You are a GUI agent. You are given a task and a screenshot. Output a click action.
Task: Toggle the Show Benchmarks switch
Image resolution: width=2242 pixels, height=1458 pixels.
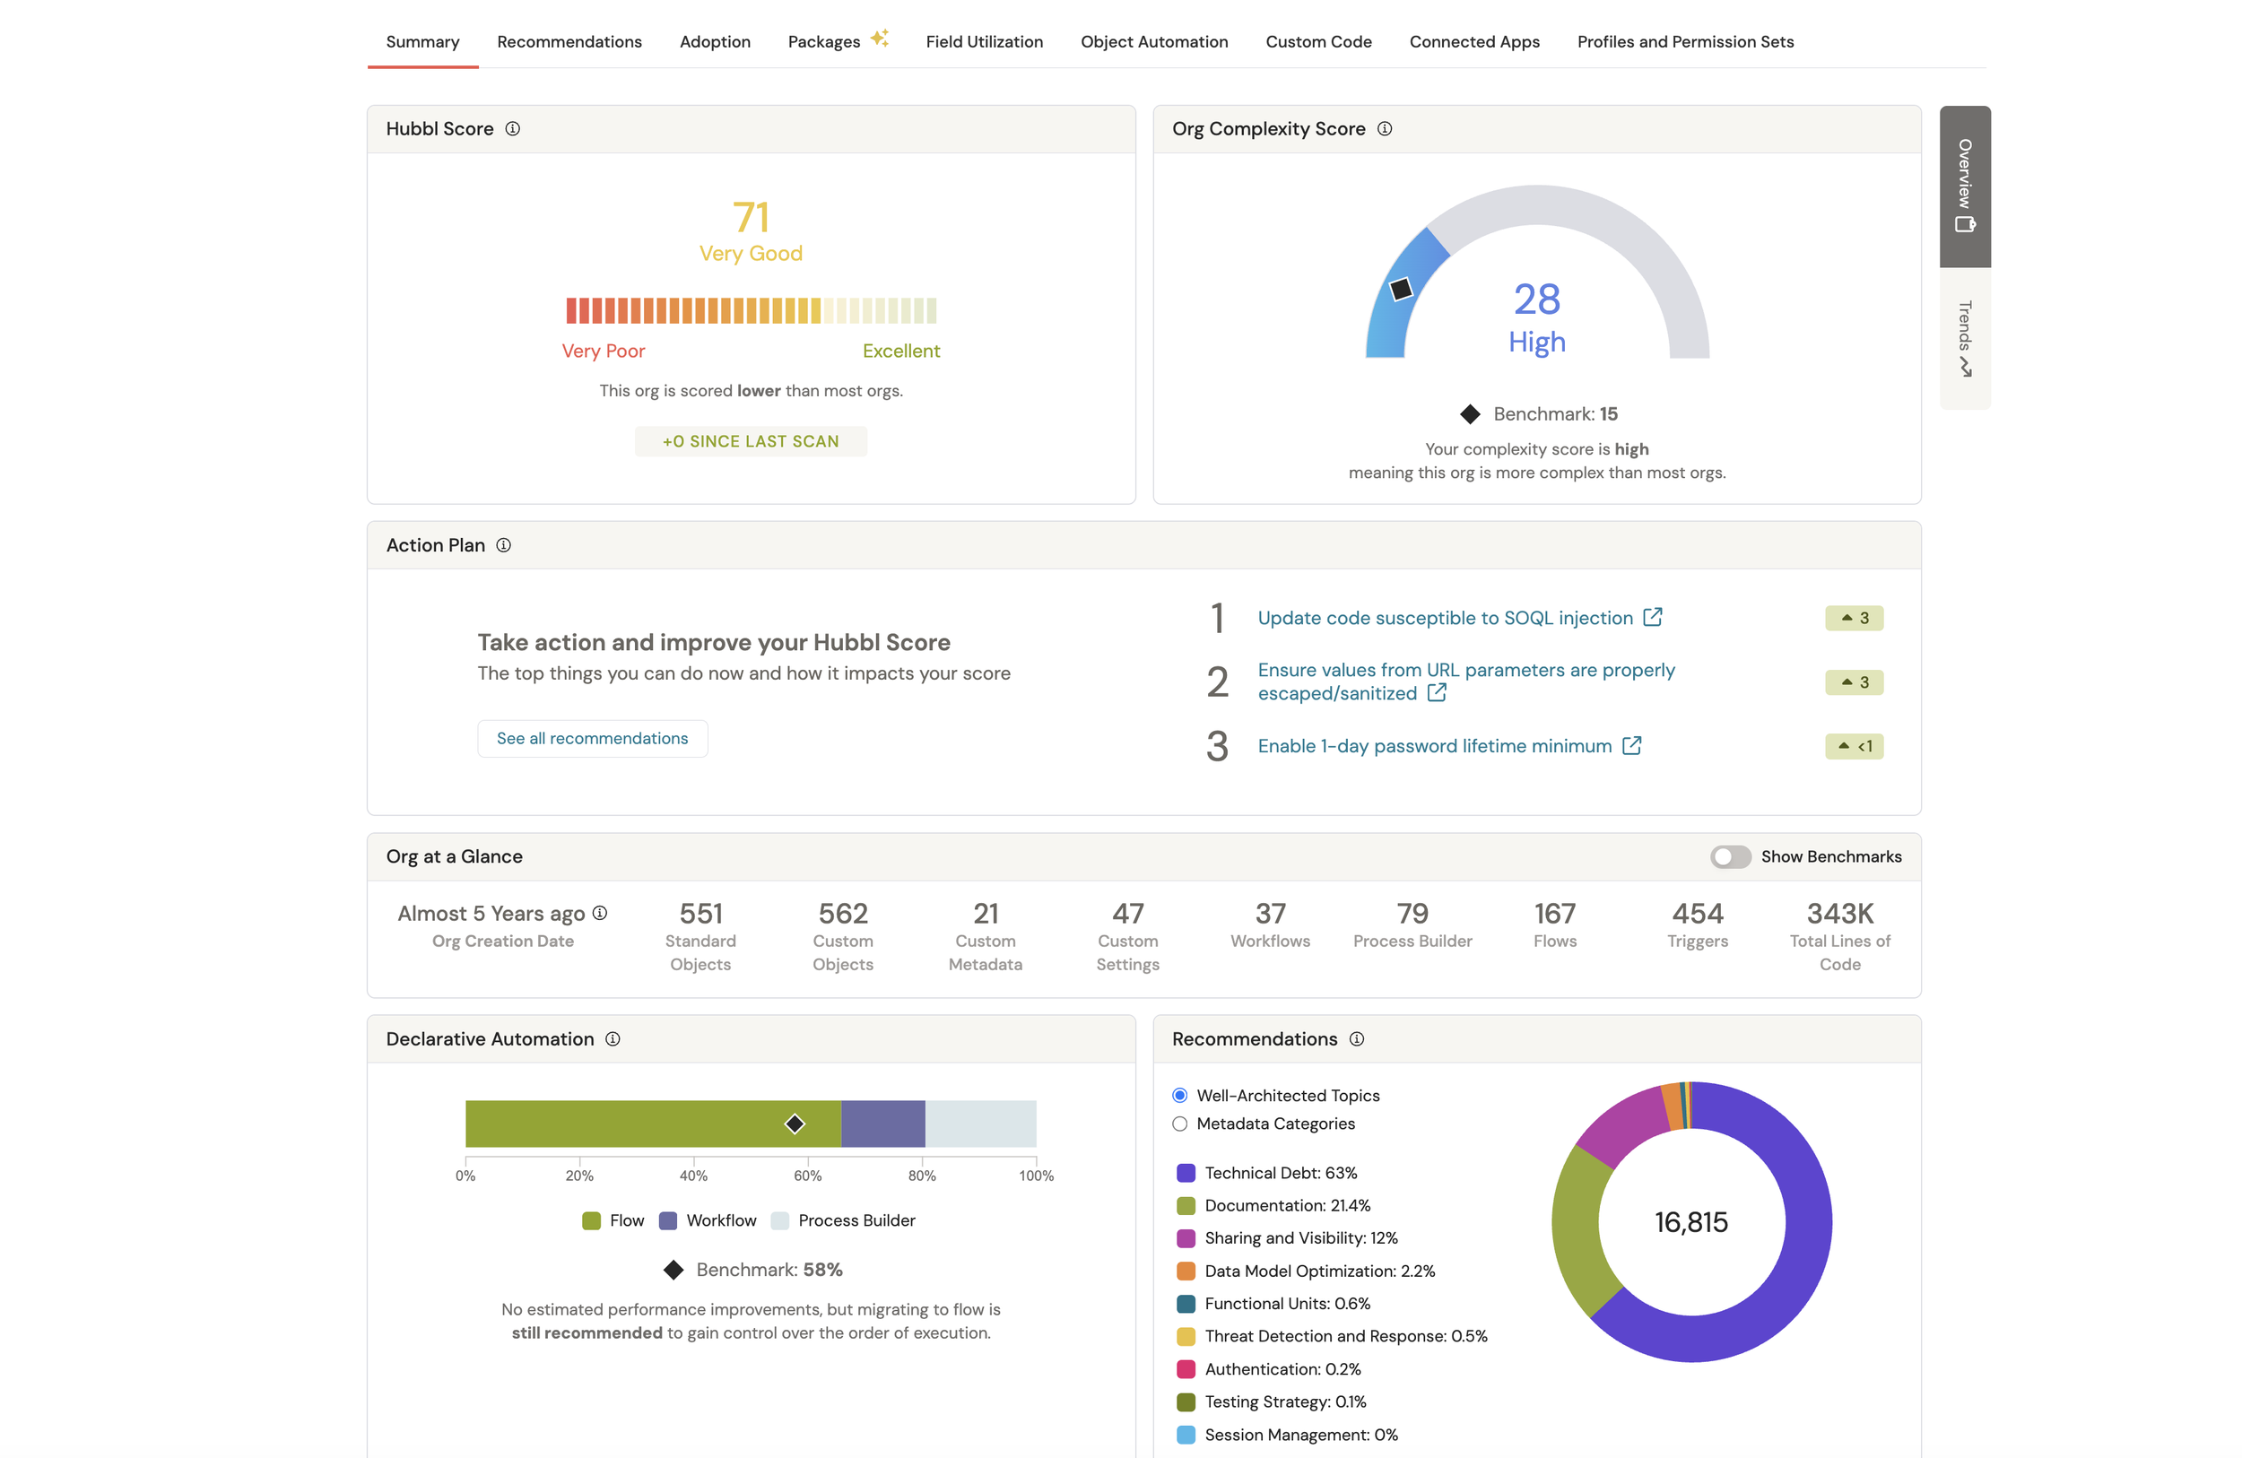(x=1730, y=856)
